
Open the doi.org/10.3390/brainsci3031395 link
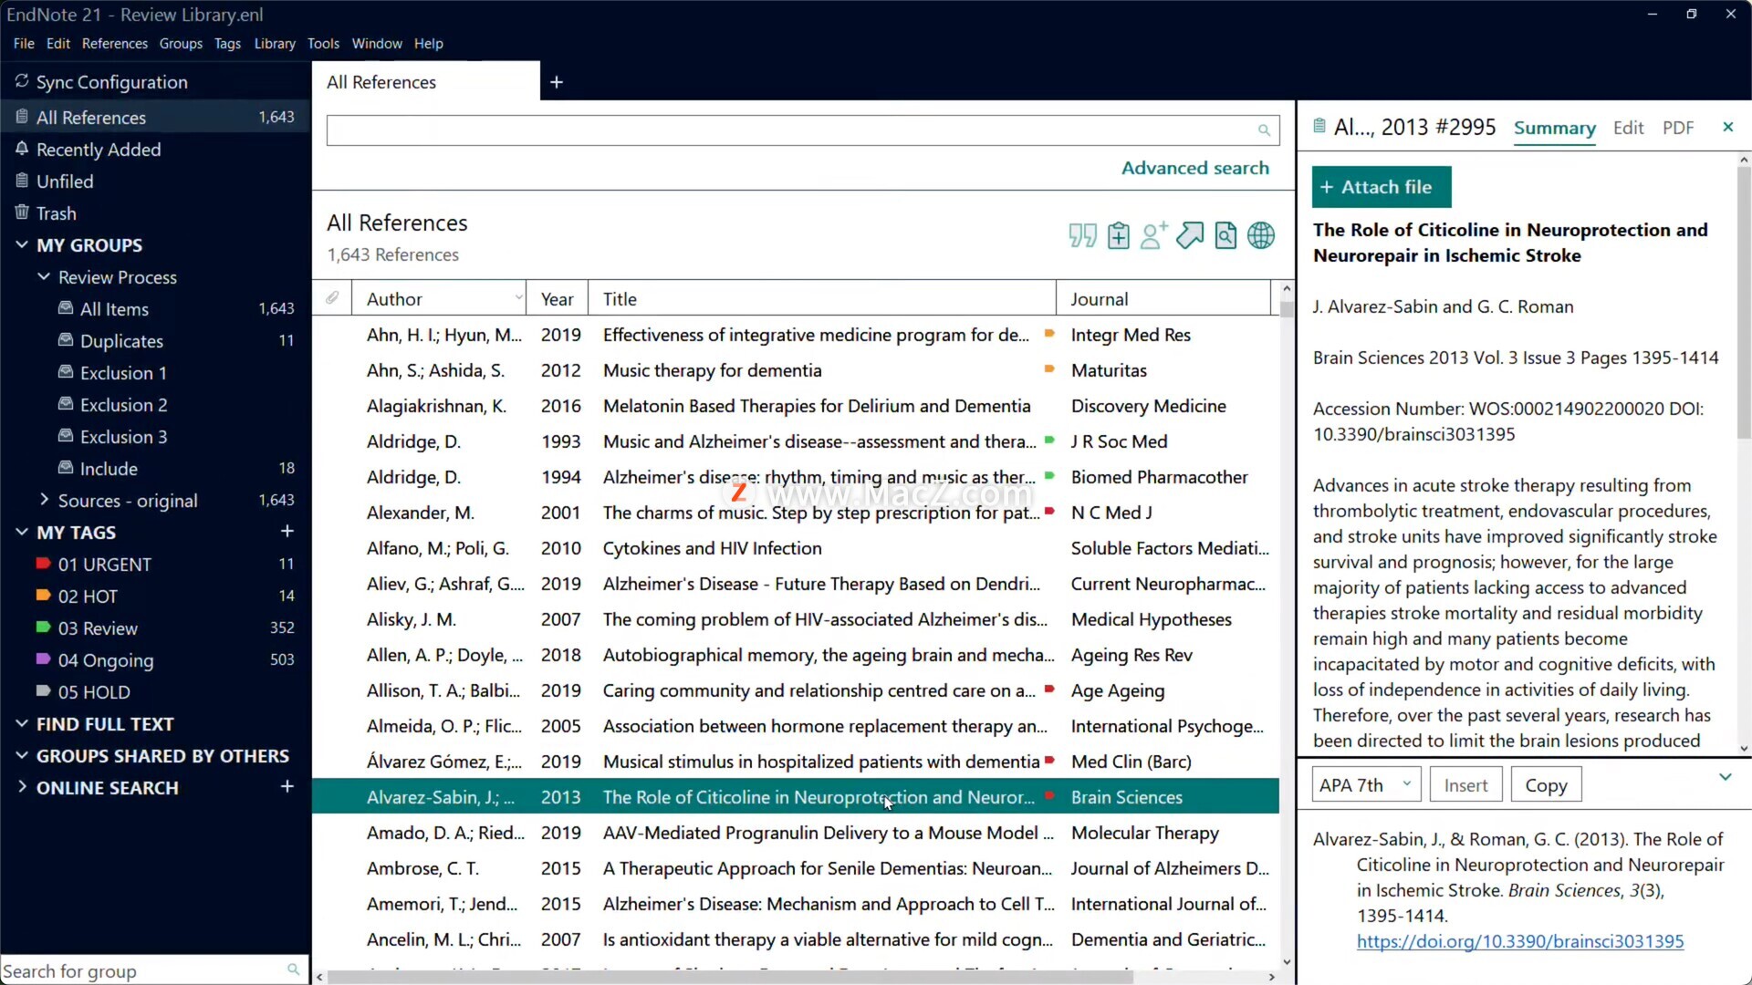tap(1520, 941)
